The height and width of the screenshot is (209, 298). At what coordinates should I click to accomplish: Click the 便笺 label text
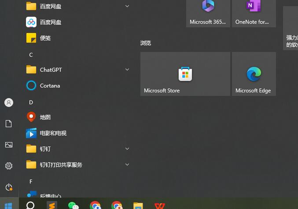click(45, 38)
